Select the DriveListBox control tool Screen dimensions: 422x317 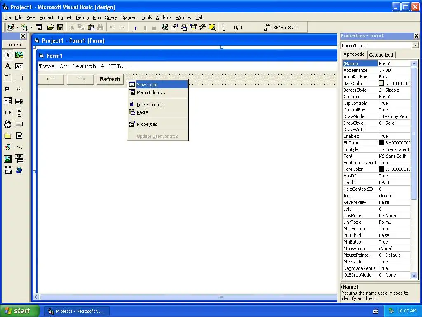click(x=19, y=124)
